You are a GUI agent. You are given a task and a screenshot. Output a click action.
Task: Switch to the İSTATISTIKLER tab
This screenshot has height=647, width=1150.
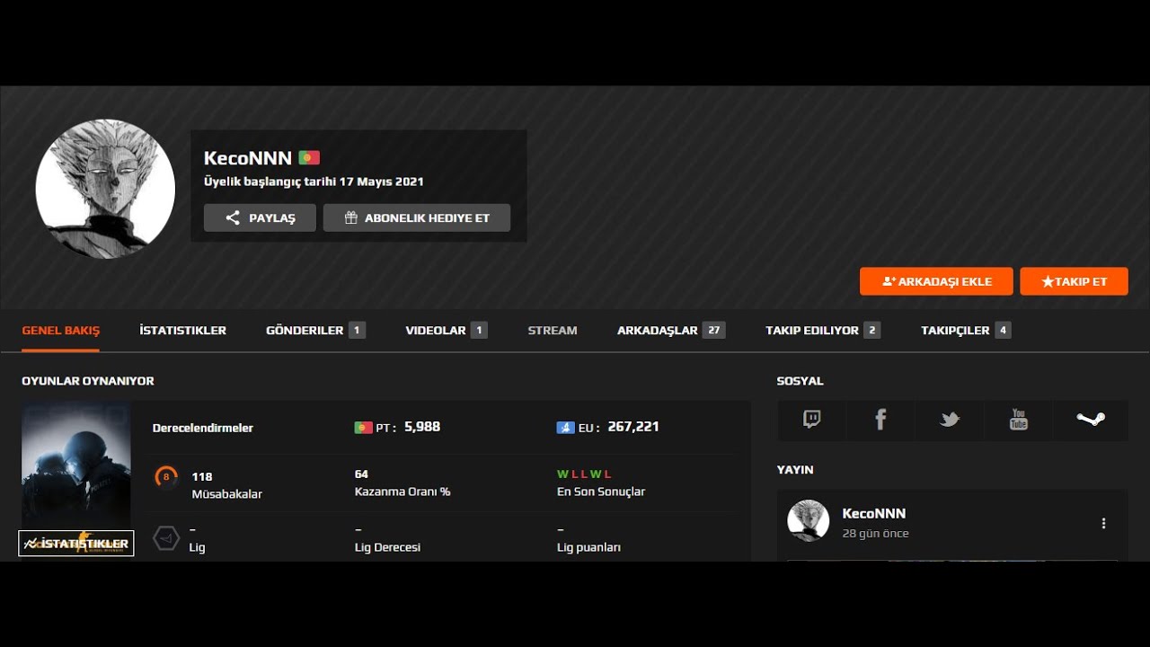(182, 331)
